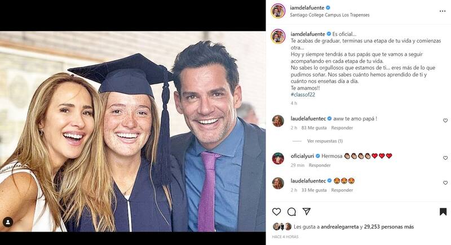This screenshot has height=245, width=451.
Task: Like laudelafuentec's heart-eyes emoji comment
Action: pos(445,181)
